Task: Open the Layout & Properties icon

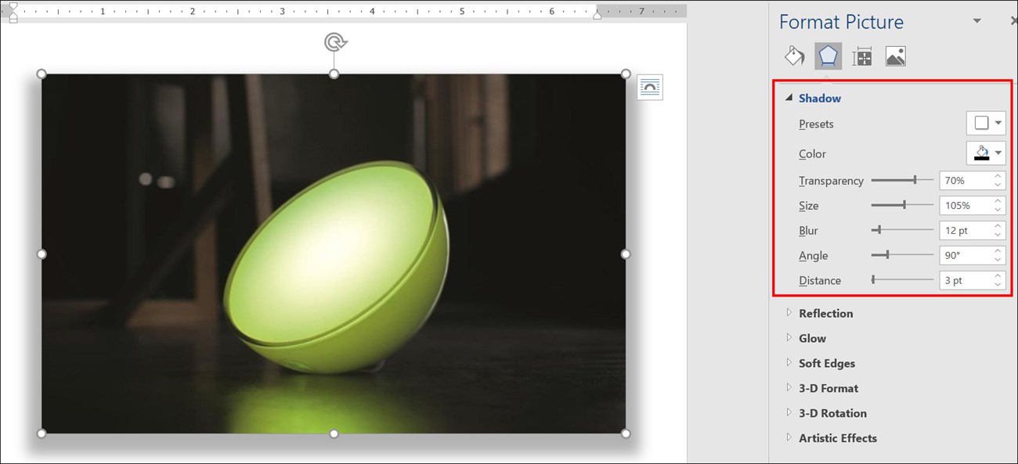Action: click(x=862, y=56)
